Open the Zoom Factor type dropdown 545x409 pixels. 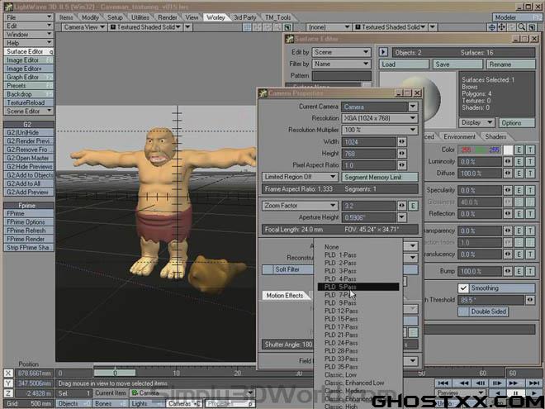[300, 206]
